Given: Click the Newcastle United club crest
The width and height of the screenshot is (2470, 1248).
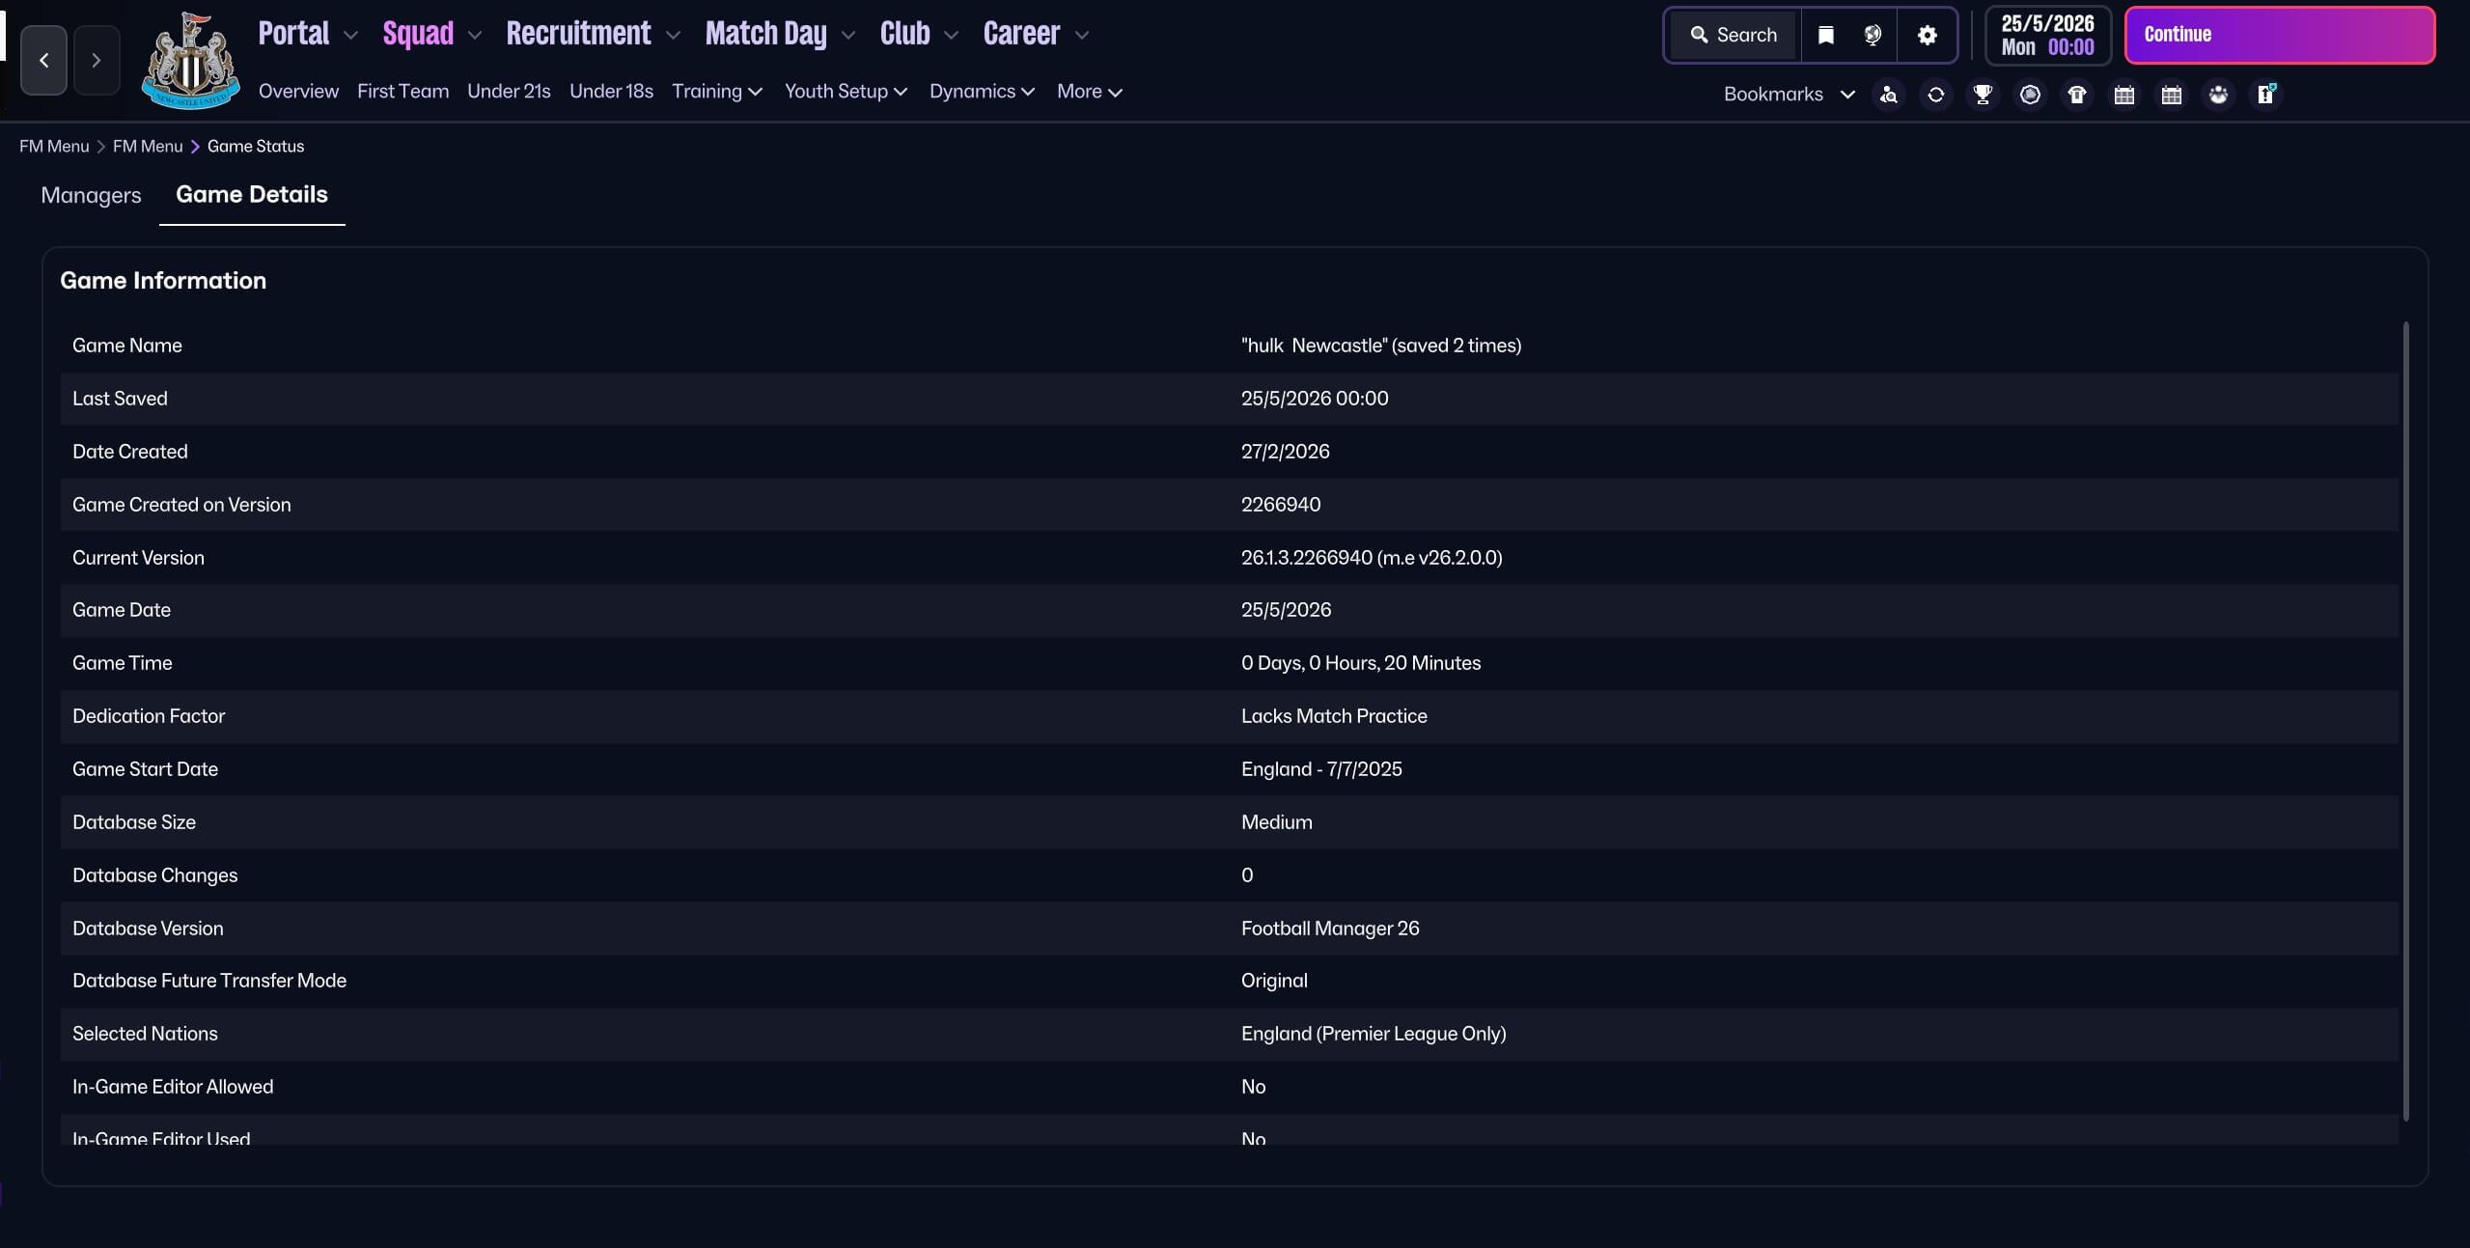Looking at the screenshot, I should pyautogui.click(x=190, y=62).
